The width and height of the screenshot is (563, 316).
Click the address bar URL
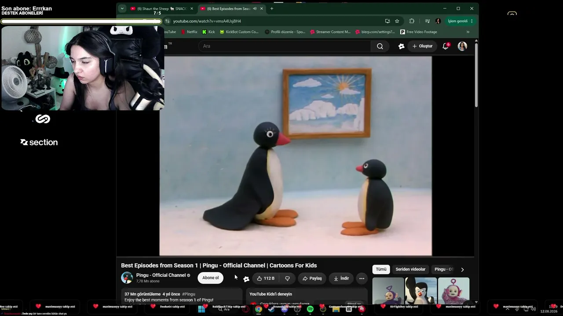click(x=207, y=21)
